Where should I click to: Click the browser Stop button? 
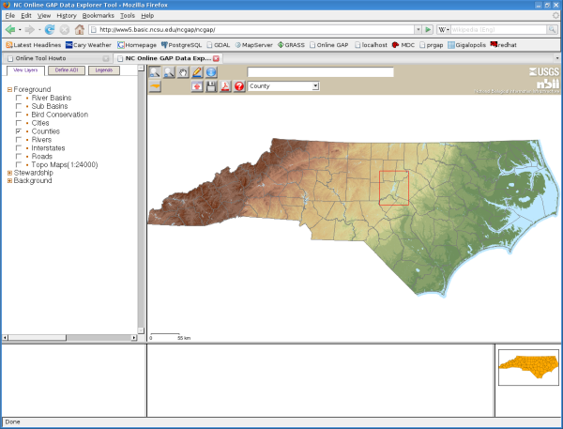coord(65,29)
